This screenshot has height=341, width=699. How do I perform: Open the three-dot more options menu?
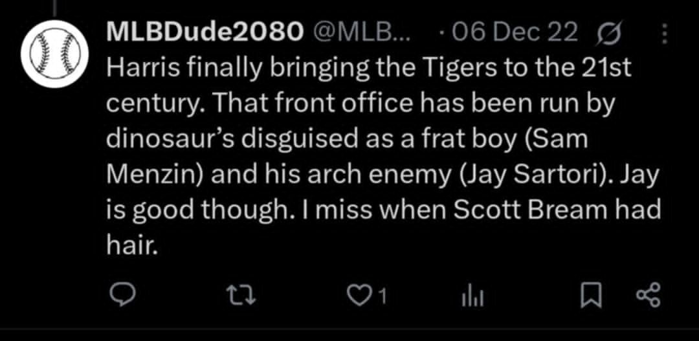tap(665, 32)
